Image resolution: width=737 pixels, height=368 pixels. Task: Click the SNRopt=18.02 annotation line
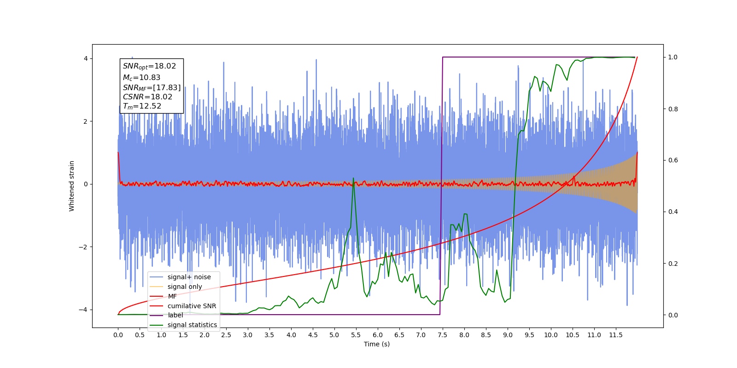tap(149, 66)
